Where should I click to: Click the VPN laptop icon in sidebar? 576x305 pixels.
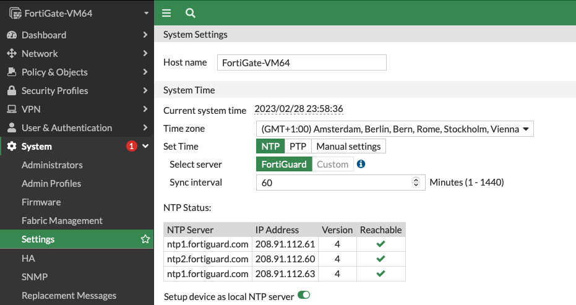pos(11,110)
